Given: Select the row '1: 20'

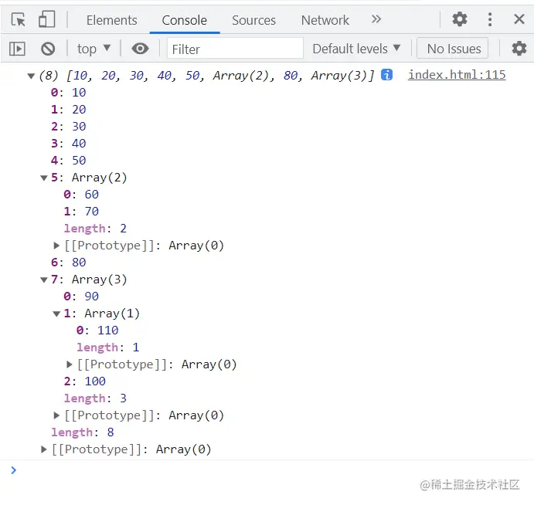Looking at the screenshot, I should (69, 109).
